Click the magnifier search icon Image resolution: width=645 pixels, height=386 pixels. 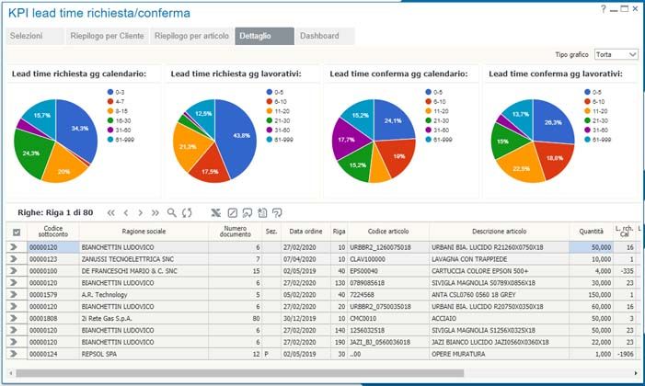click(x=172, y=212)
